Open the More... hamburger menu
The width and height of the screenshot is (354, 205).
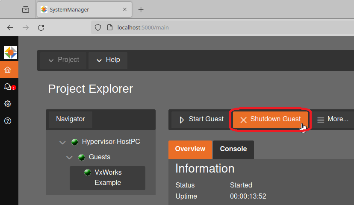(333, 119)
